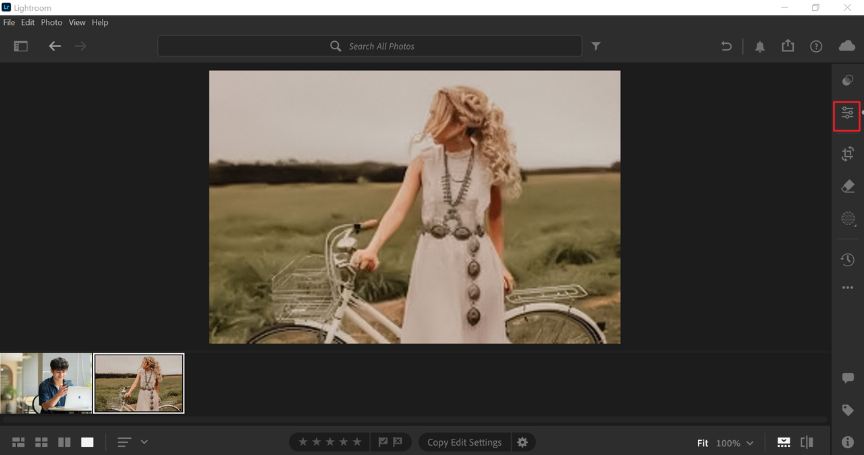Select the Crop and Rotate tool
Image resolution: width=864 pixels, height=455 pixels.
pos(848,154)
